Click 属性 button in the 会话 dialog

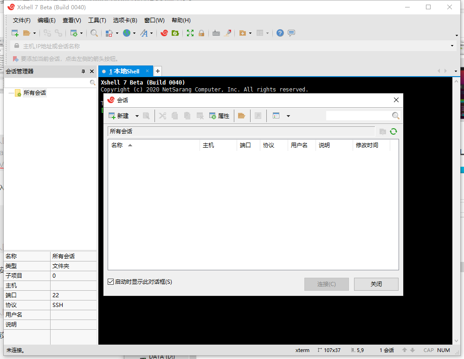(219, 116)
